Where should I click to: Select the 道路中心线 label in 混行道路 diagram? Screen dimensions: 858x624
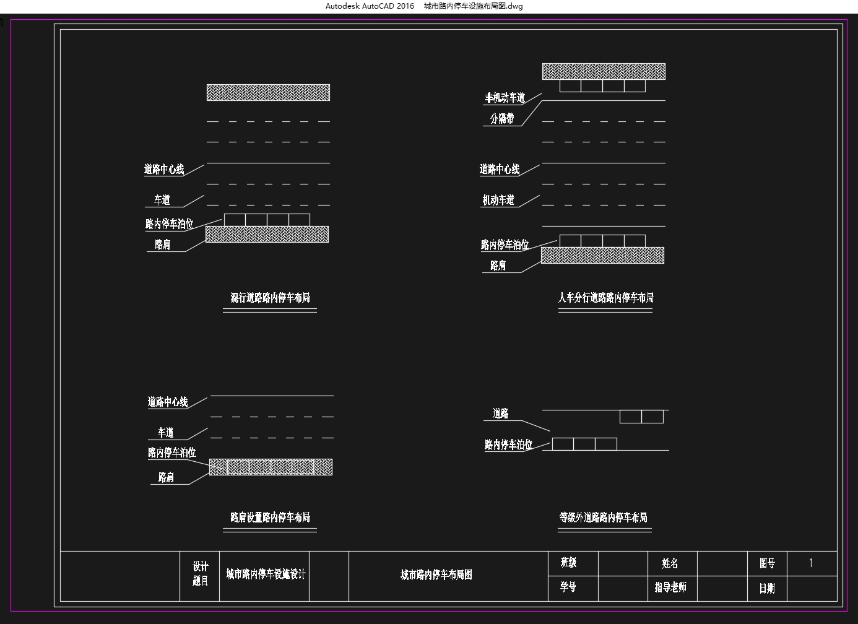click(164, 169)
